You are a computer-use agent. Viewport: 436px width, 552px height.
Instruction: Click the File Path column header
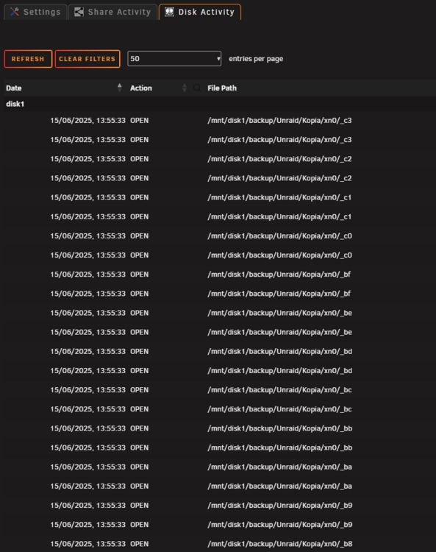(222, 88)
